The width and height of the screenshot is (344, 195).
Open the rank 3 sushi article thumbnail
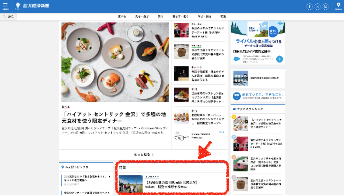click(x=240, y=163)
